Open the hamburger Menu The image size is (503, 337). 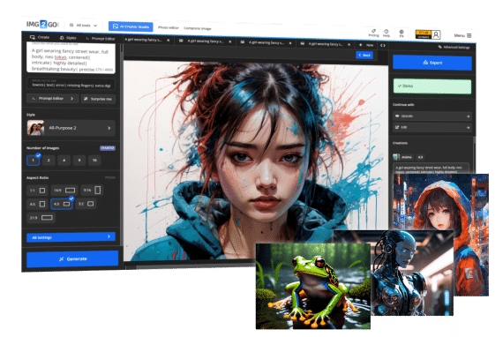point(462,35)
